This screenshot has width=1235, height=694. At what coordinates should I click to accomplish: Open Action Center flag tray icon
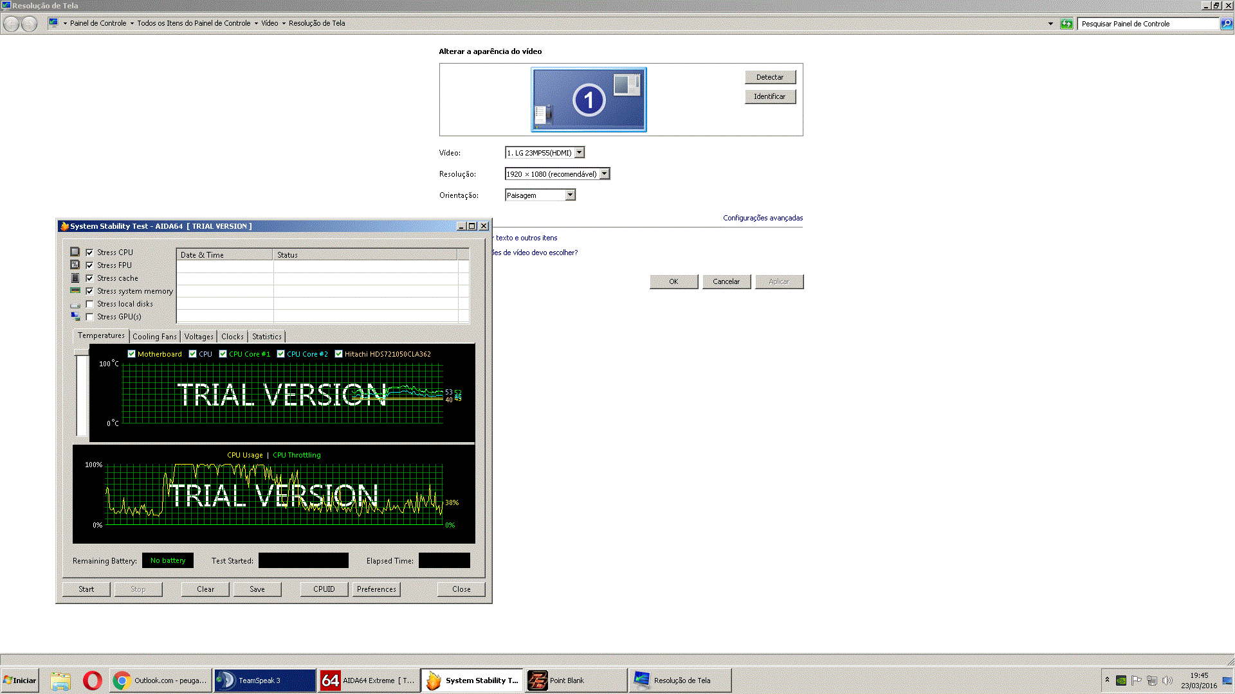(x=1137, y=681)
